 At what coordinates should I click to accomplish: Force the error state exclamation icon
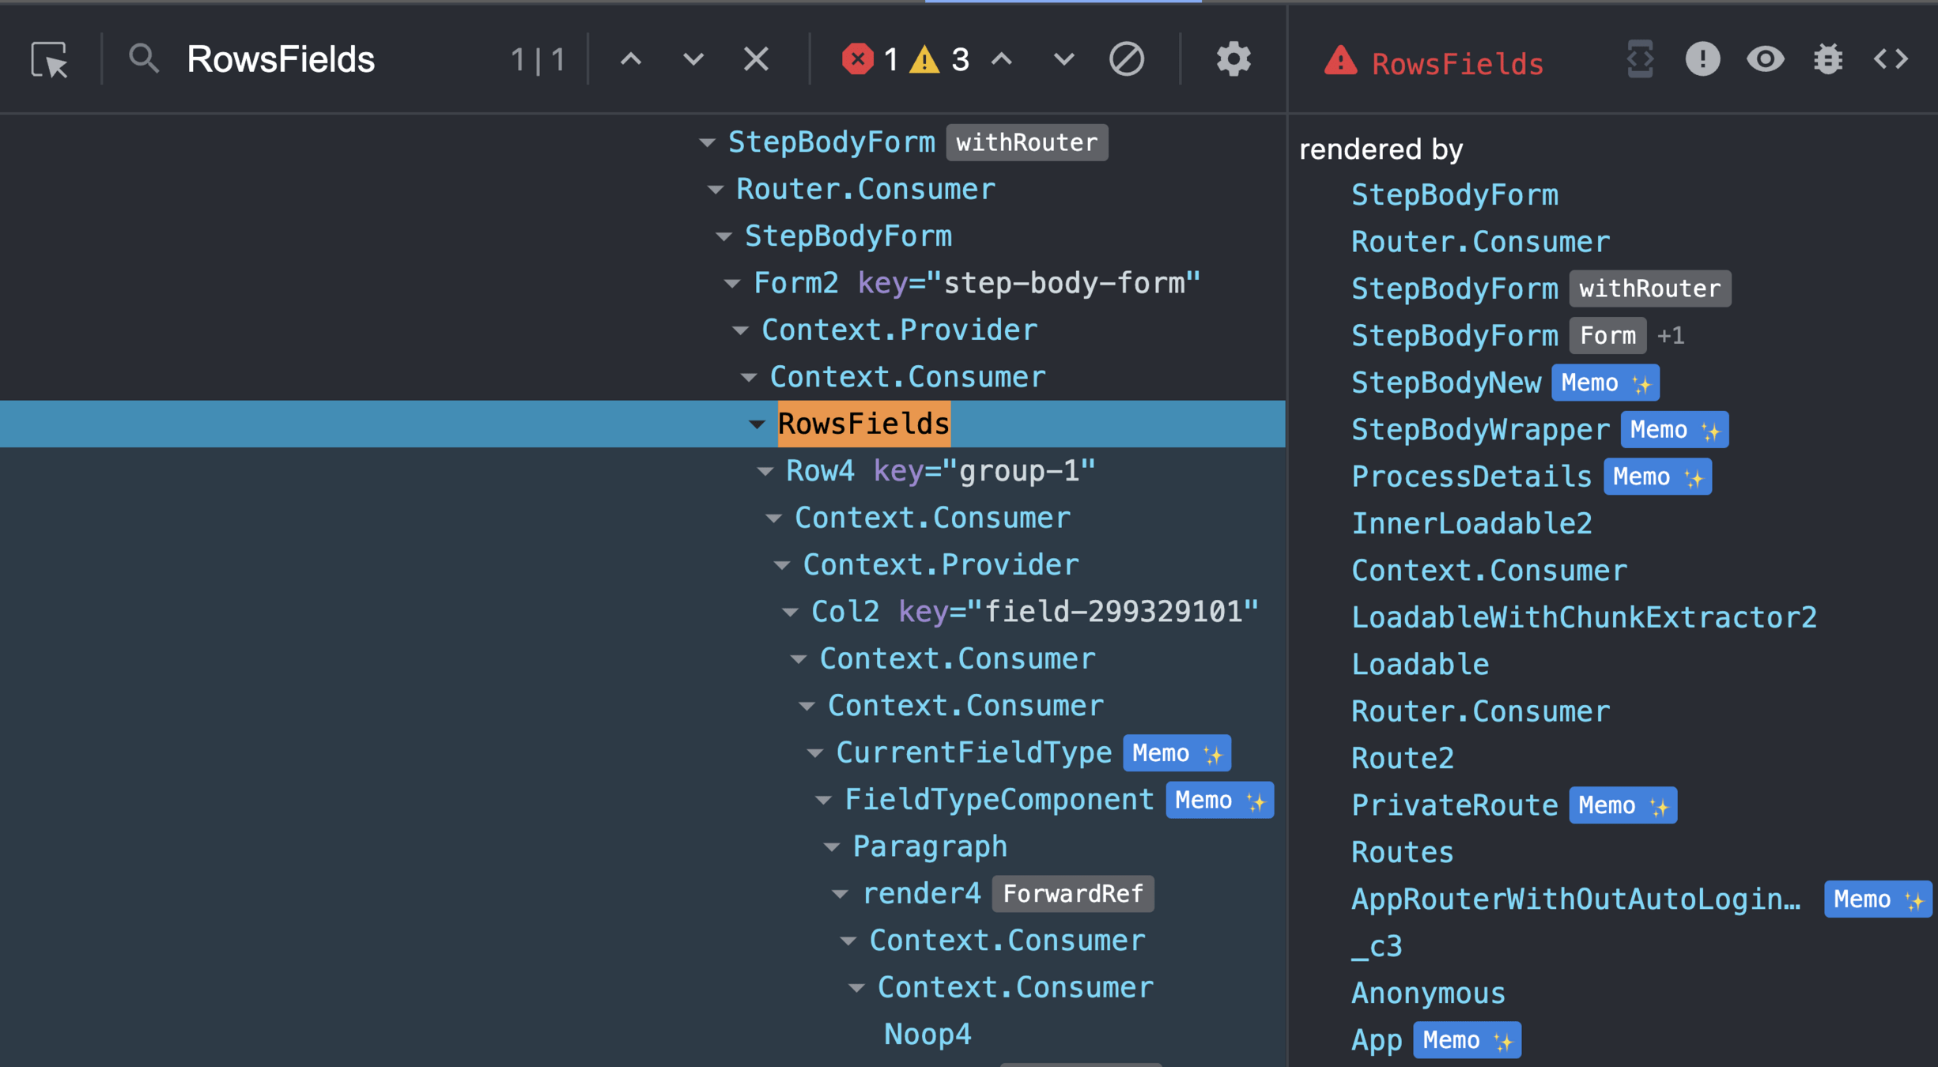1702,59
